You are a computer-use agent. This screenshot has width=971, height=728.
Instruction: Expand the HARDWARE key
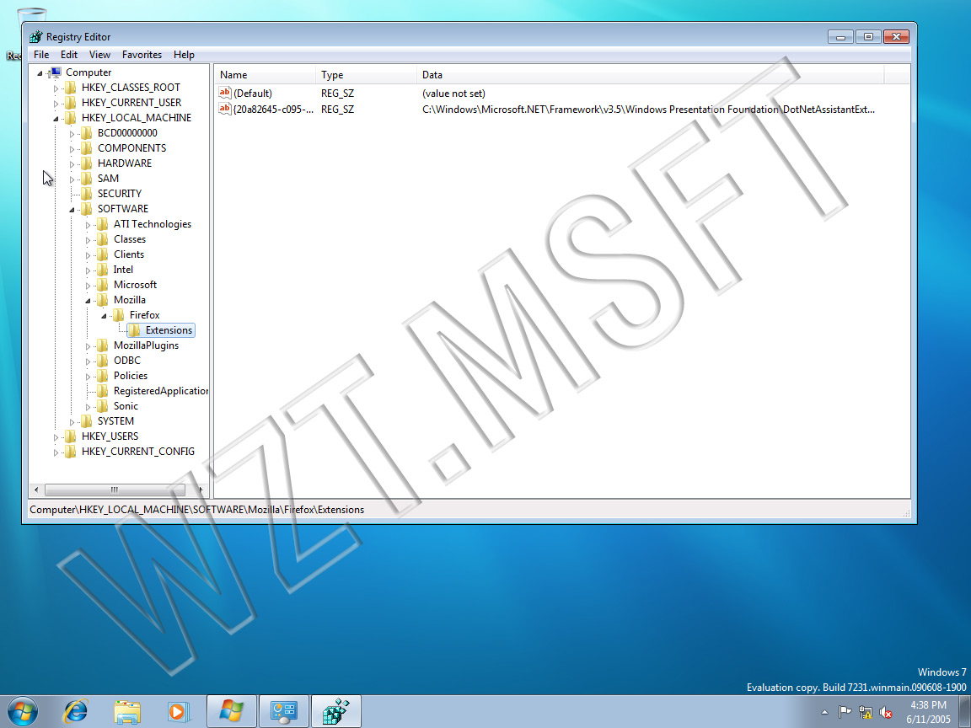click(72, 164)
